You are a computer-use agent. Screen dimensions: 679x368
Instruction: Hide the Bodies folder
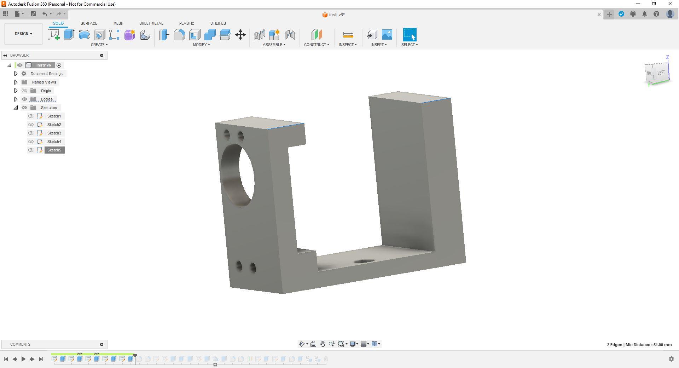click(24, 99)
